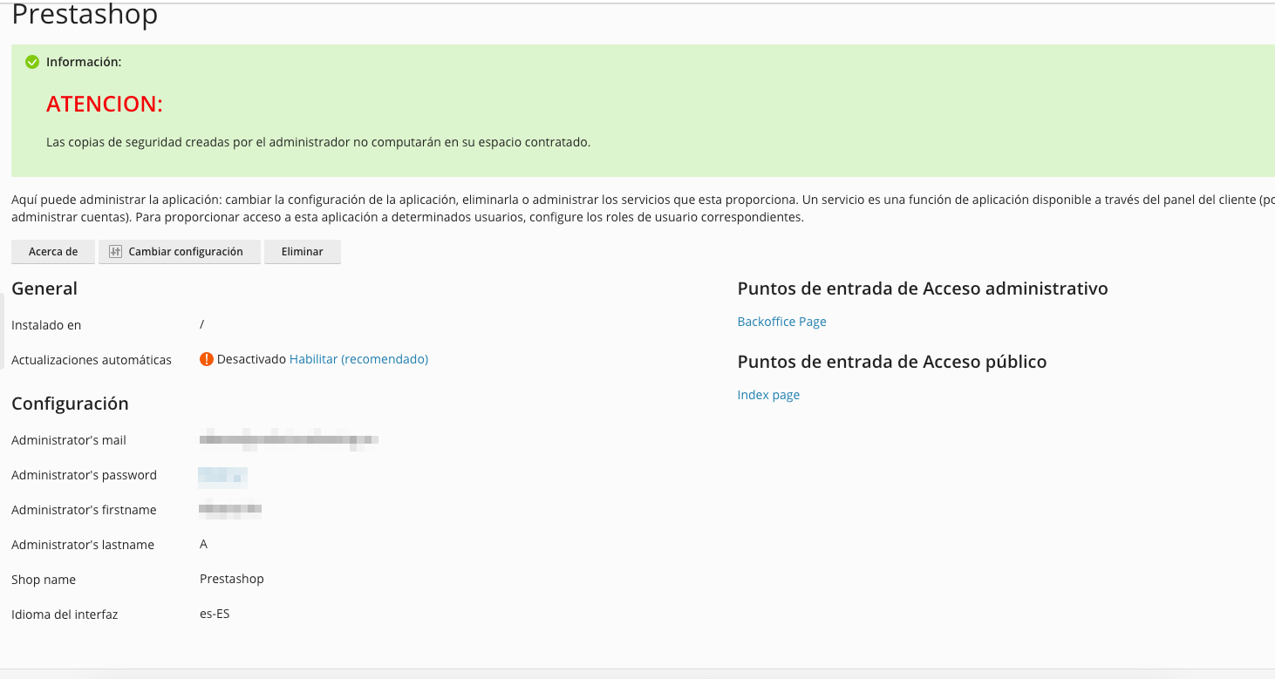Click the Prestashop page title
The width and height of the screenshot is (1275, 679).
click(85, 15)
